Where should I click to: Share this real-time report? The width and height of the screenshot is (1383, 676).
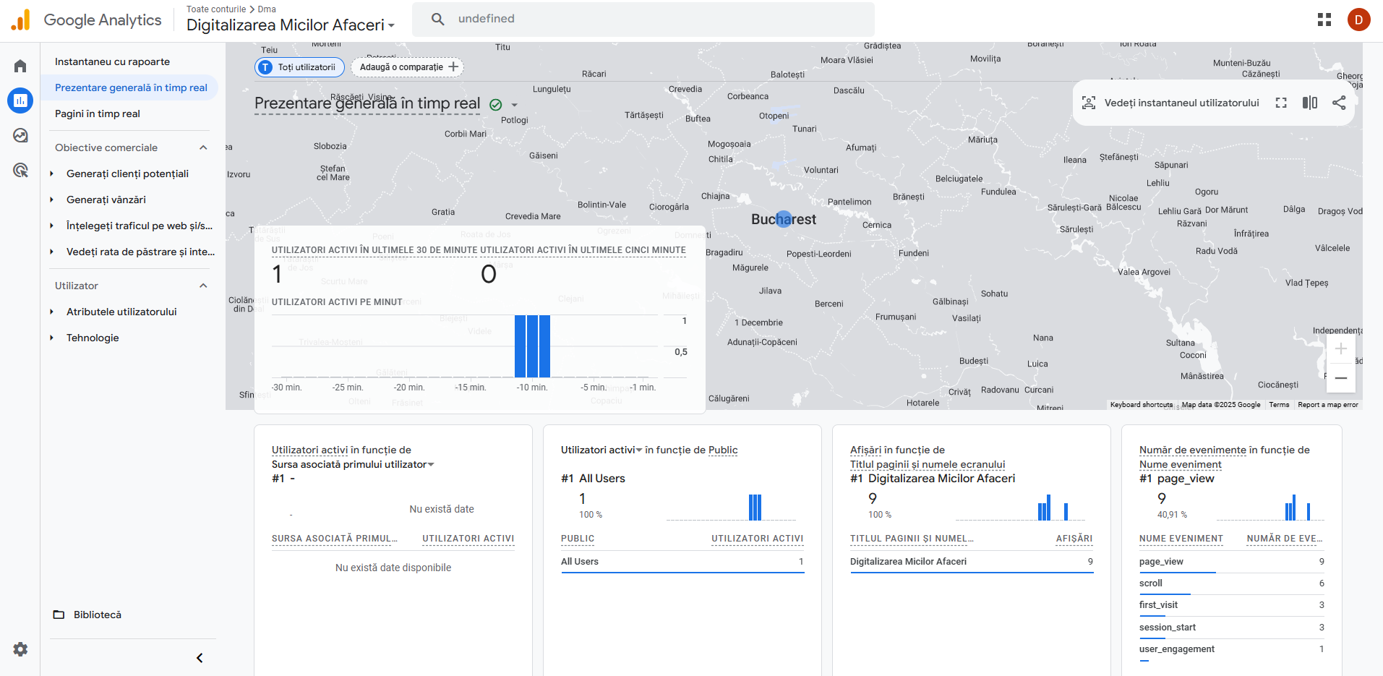[1339, 103]
